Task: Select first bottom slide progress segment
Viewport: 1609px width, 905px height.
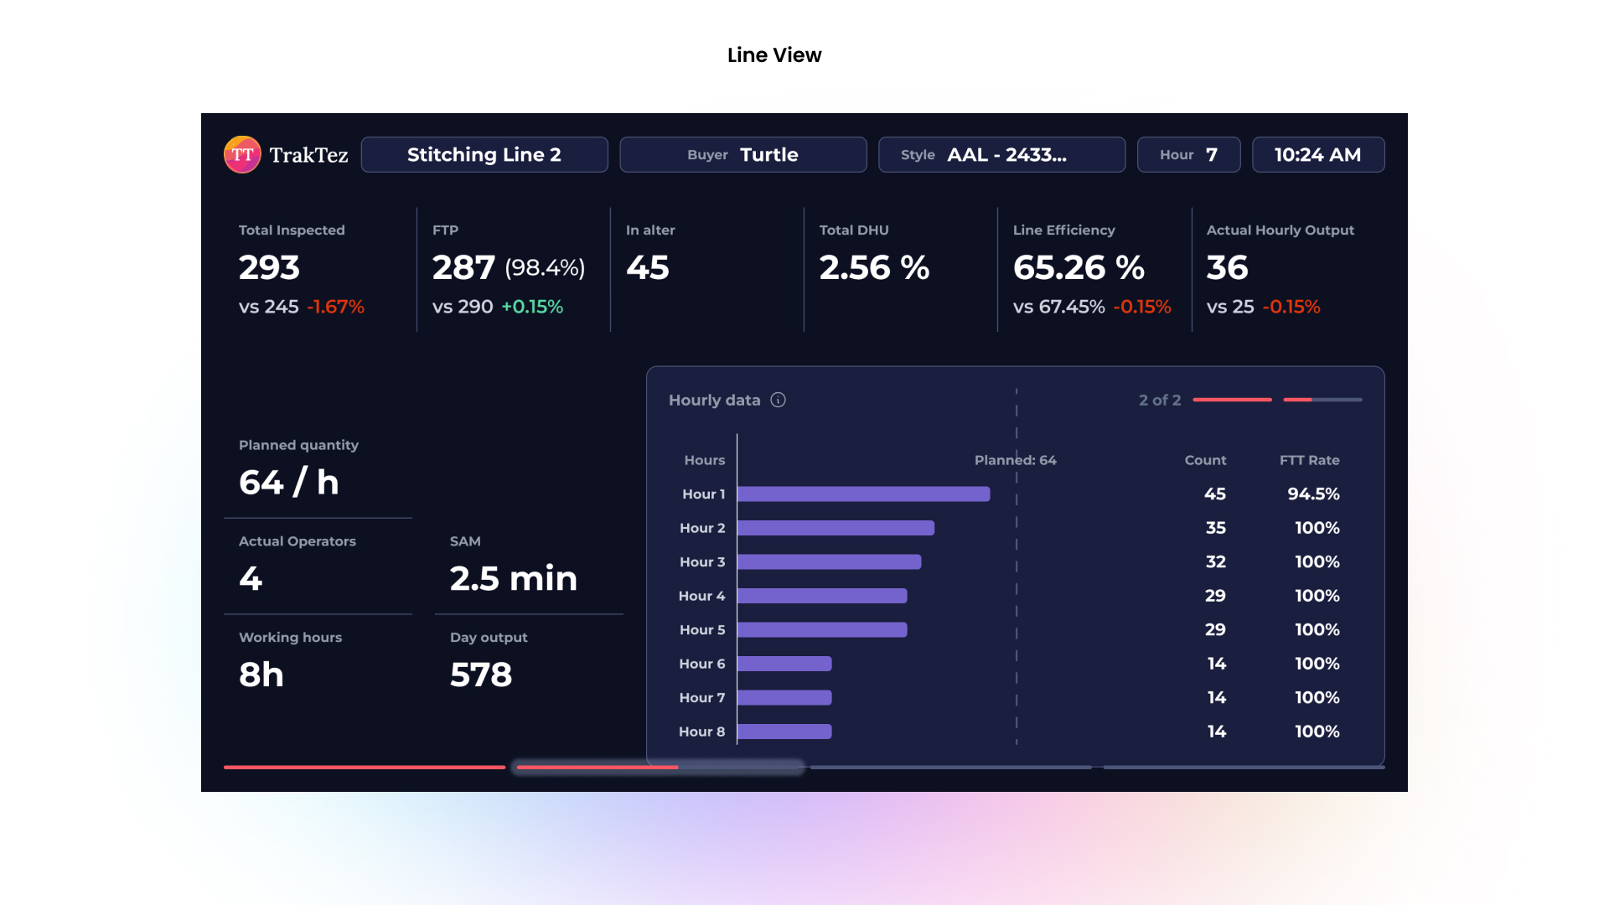Action: 365,767
